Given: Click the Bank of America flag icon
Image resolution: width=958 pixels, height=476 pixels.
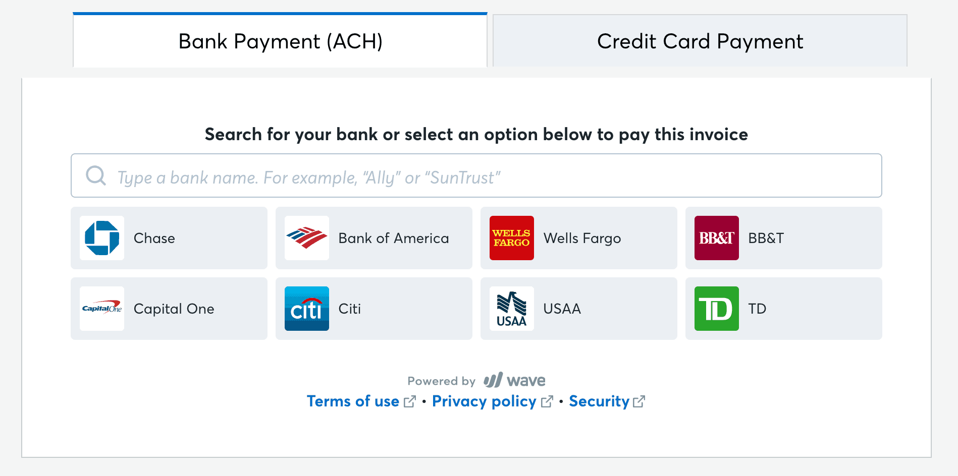Looking at the screenshot, I should [x=306, y=238].
